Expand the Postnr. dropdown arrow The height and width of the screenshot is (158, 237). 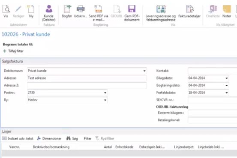pyautogui.click(x=105, y=93)
